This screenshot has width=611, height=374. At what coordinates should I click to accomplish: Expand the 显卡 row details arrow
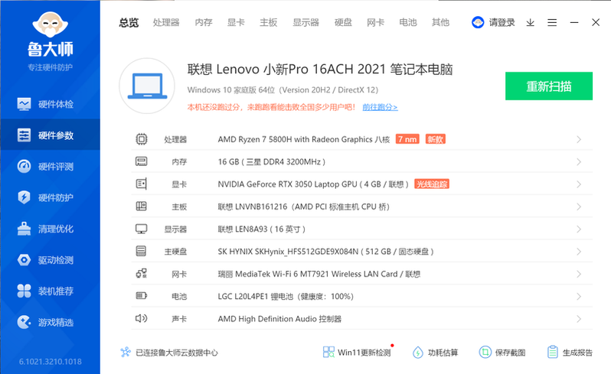[579, 184]
